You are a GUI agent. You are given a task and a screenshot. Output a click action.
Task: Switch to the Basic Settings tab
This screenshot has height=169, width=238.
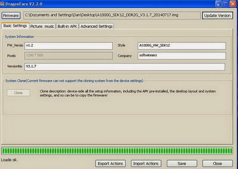(15, 26)
